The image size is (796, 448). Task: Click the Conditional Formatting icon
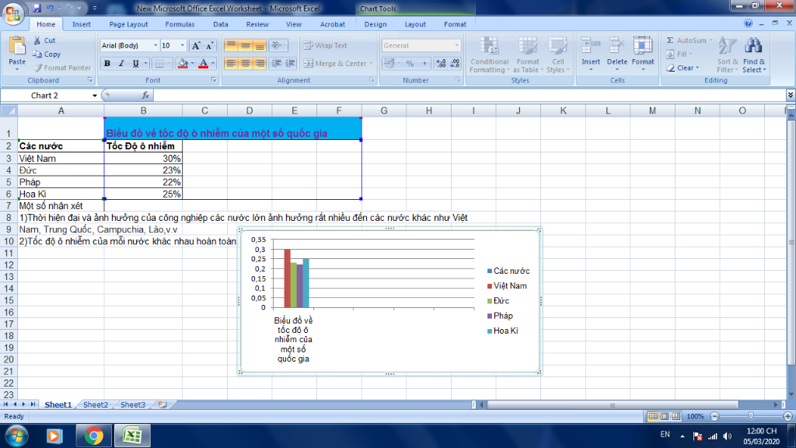point(489,47)
